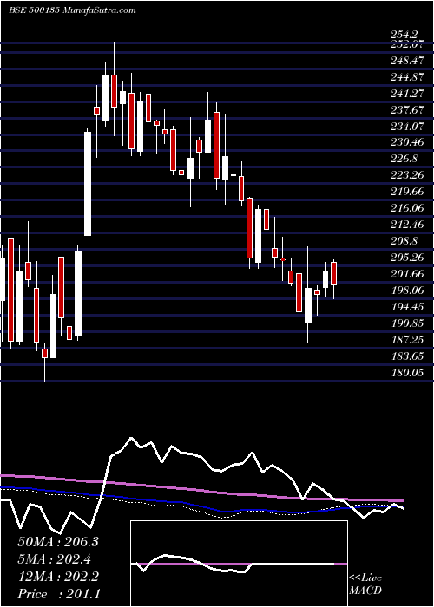434x607 pixels.
Task: Click the 205.26 price axis label
Action: click(408, 257)
